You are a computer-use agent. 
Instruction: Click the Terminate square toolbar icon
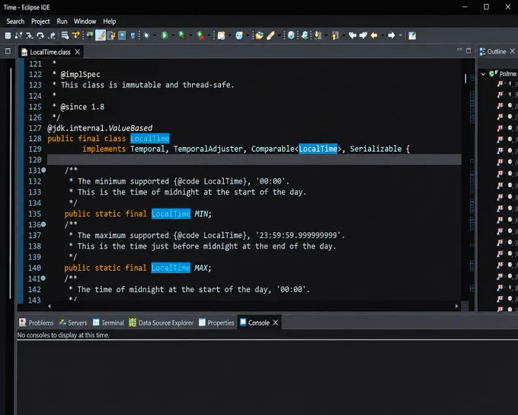pyautogui.click(x=8, y=35)
